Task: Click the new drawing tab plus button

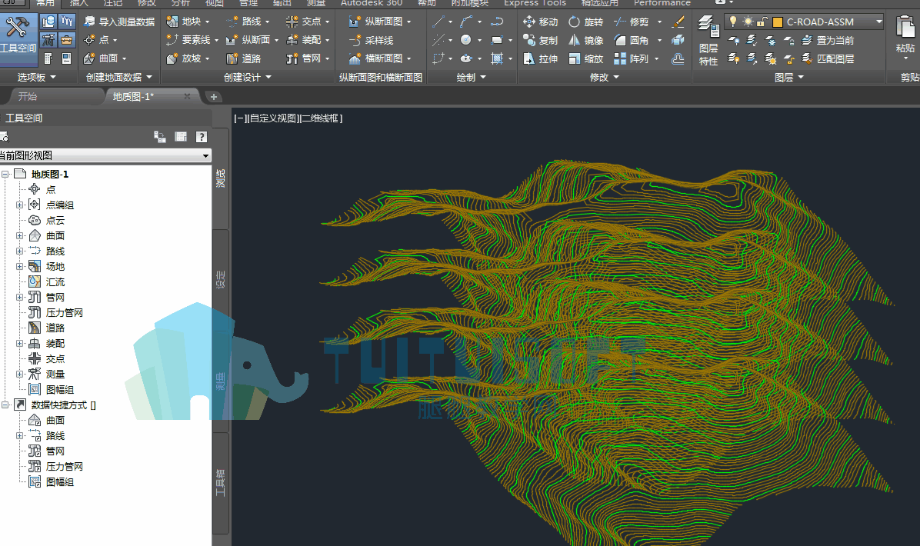Action: tap(214, 97)
